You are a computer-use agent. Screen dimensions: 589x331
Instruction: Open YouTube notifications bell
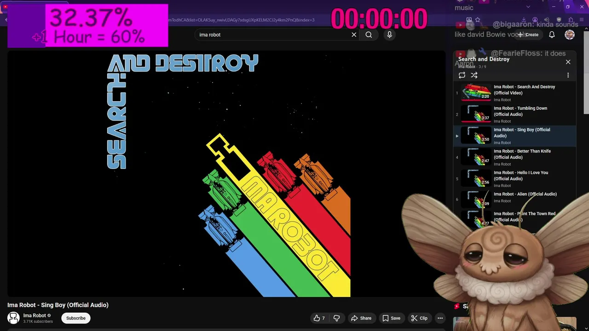coord(552,34)
